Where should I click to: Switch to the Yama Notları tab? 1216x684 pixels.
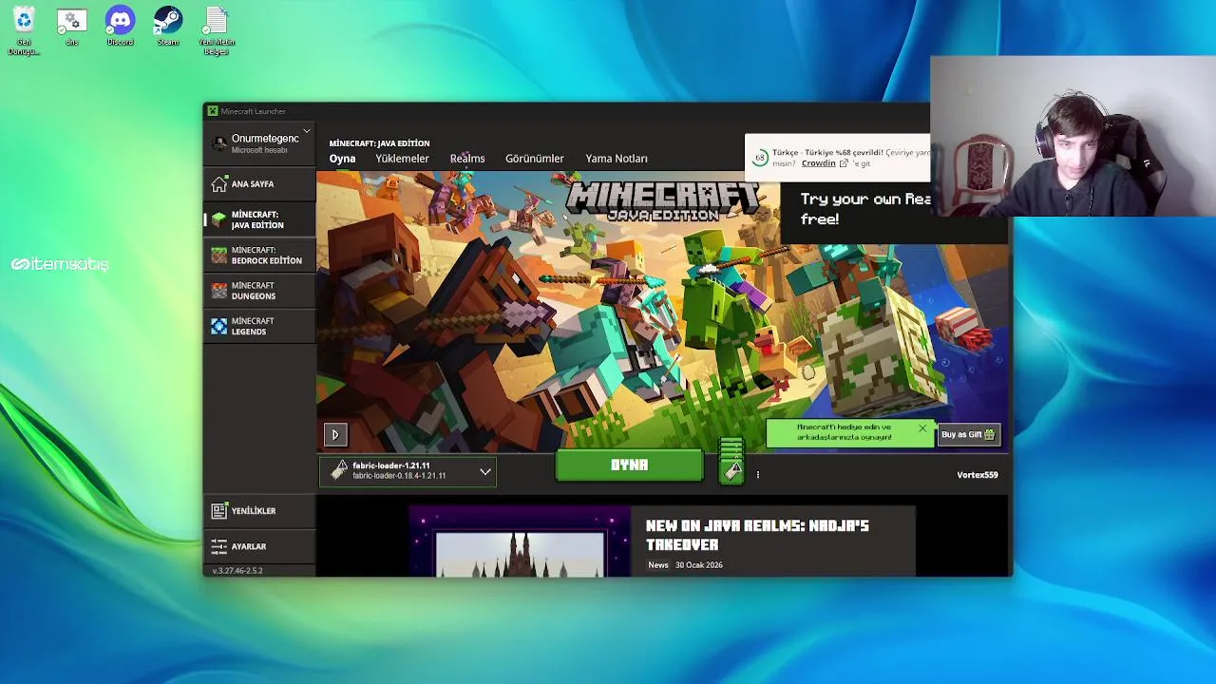pyautogui.click(x=617, y=159)
